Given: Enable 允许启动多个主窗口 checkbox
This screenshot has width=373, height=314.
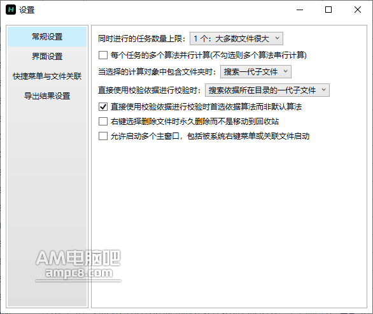Looking at the screenshot, I should tap(103, 136).
